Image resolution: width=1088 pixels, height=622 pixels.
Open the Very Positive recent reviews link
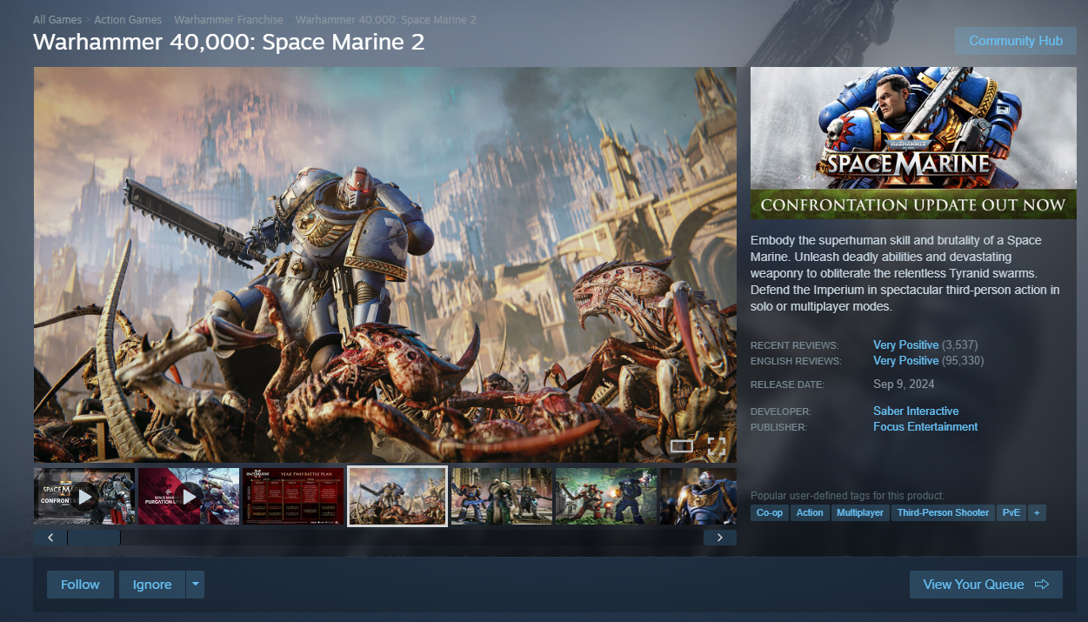(x=906, y=345)
